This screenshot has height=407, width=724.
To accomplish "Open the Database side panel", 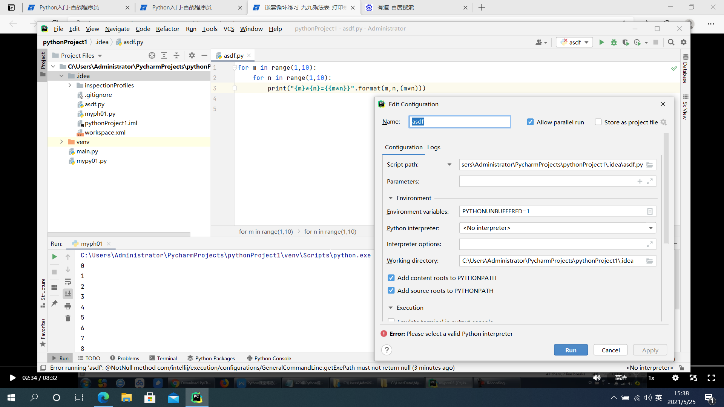I will click(x=685, y=69).
